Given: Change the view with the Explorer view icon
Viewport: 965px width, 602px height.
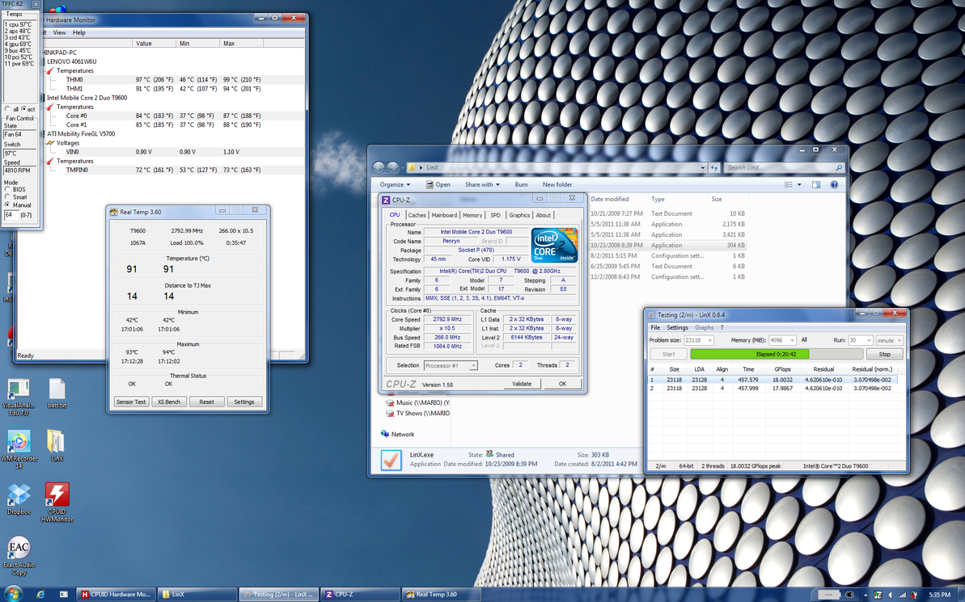Looking at the screenshot, I should click(x=789, y=184).
